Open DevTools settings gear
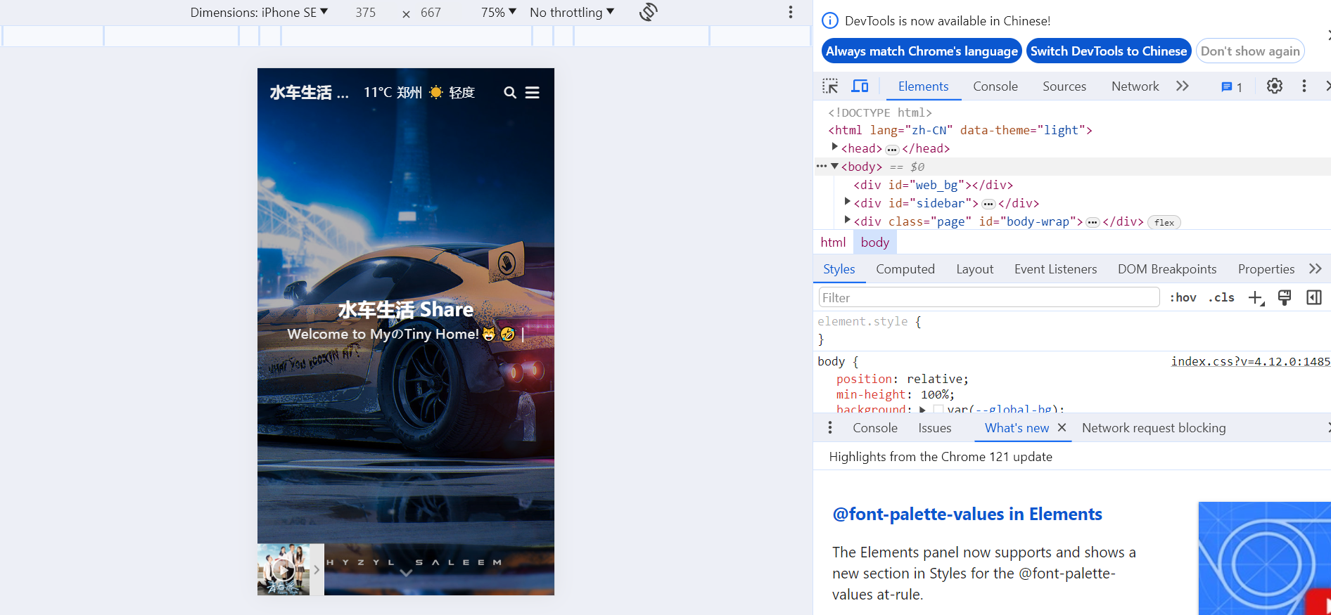 coord(1274,86)
